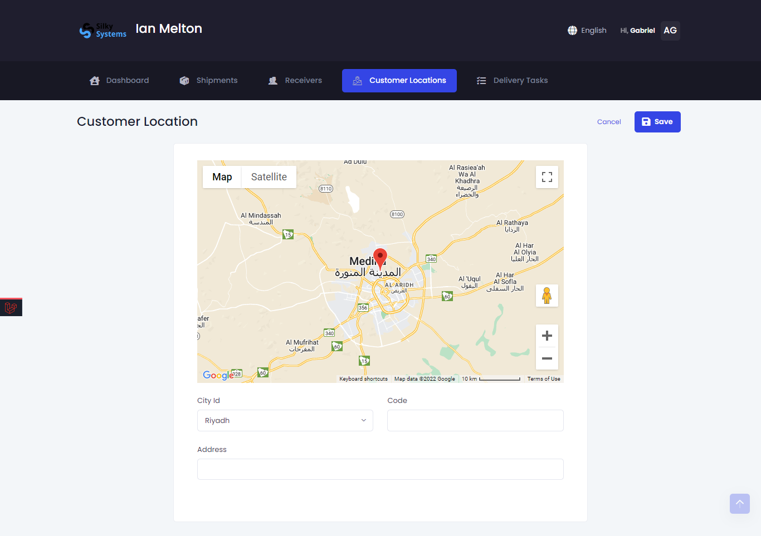The width and height of the screenshot is (761, 536).
Task: Click the Terms of Use link on map
Action: click(x=544, y=378)
